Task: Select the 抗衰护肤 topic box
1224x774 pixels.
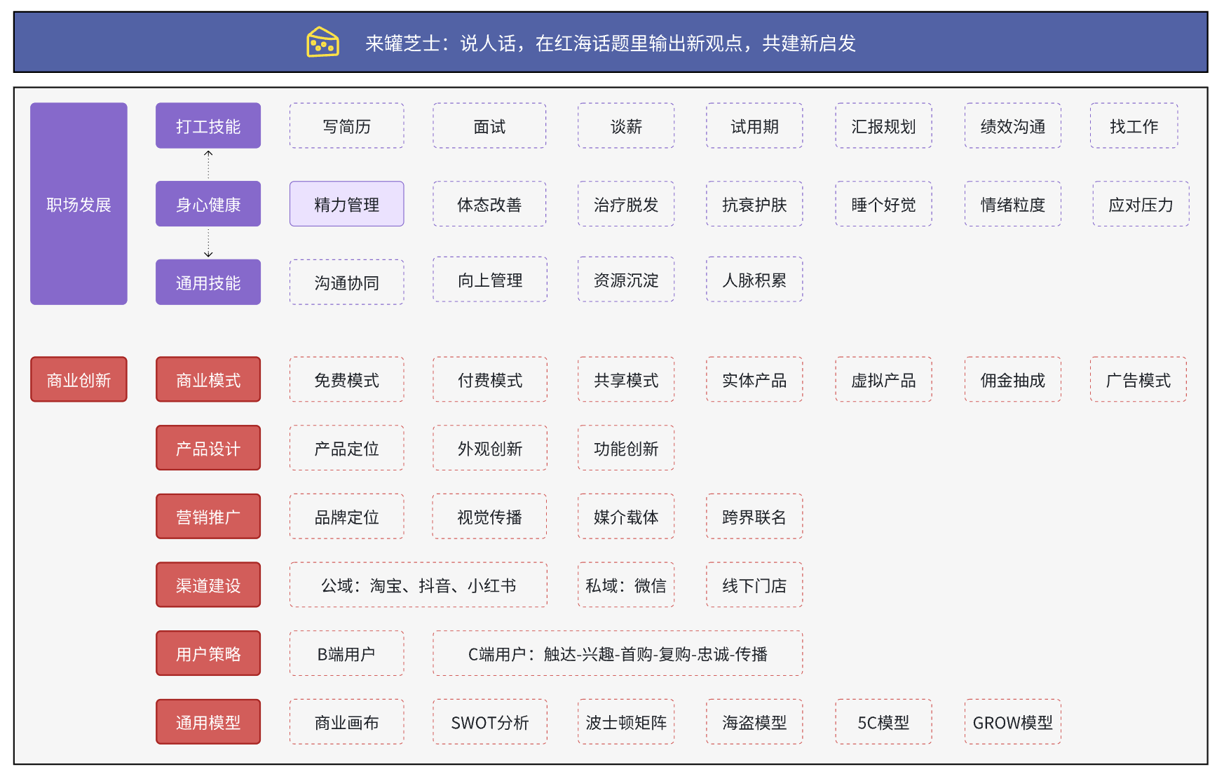Action: tap(754, 204)
